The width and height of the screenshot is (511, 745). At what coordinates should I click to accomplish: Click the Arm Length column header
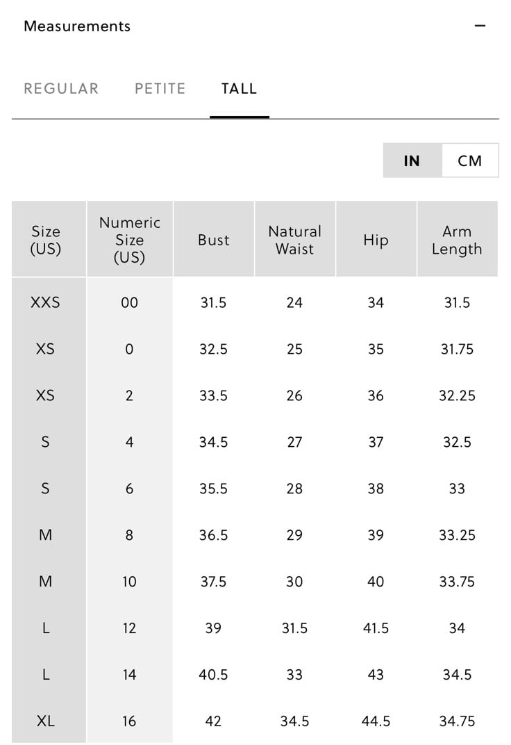457,239
